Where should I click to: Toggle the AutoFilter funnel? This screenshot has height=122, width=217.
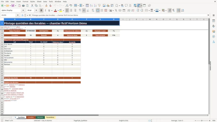pyautogui.click(x=99, y=6)
